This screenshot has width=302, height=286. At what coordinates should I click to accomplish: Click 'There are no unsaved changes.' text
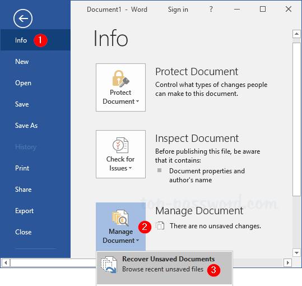pyautogui.click(x=215, y=226)
